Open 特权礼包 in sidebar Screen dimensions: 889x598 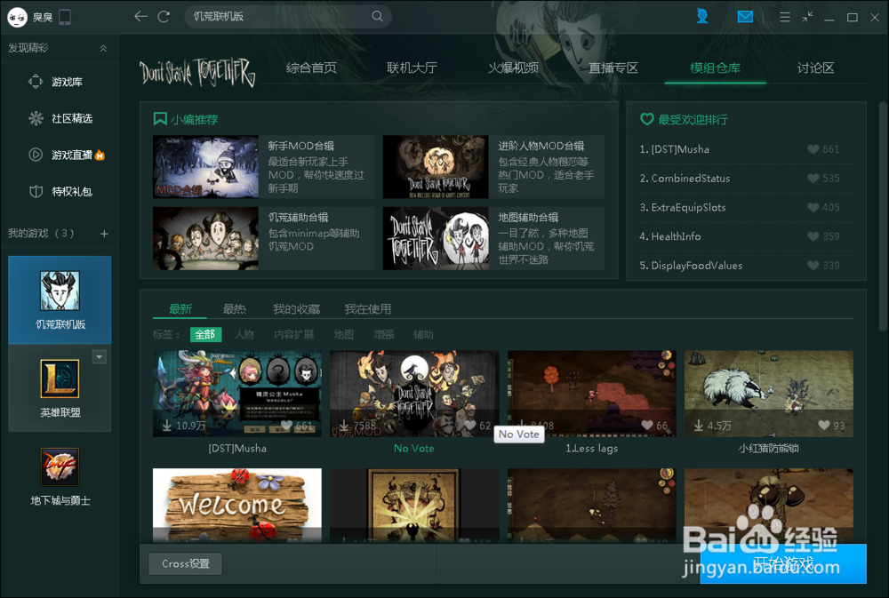point(60,192)
